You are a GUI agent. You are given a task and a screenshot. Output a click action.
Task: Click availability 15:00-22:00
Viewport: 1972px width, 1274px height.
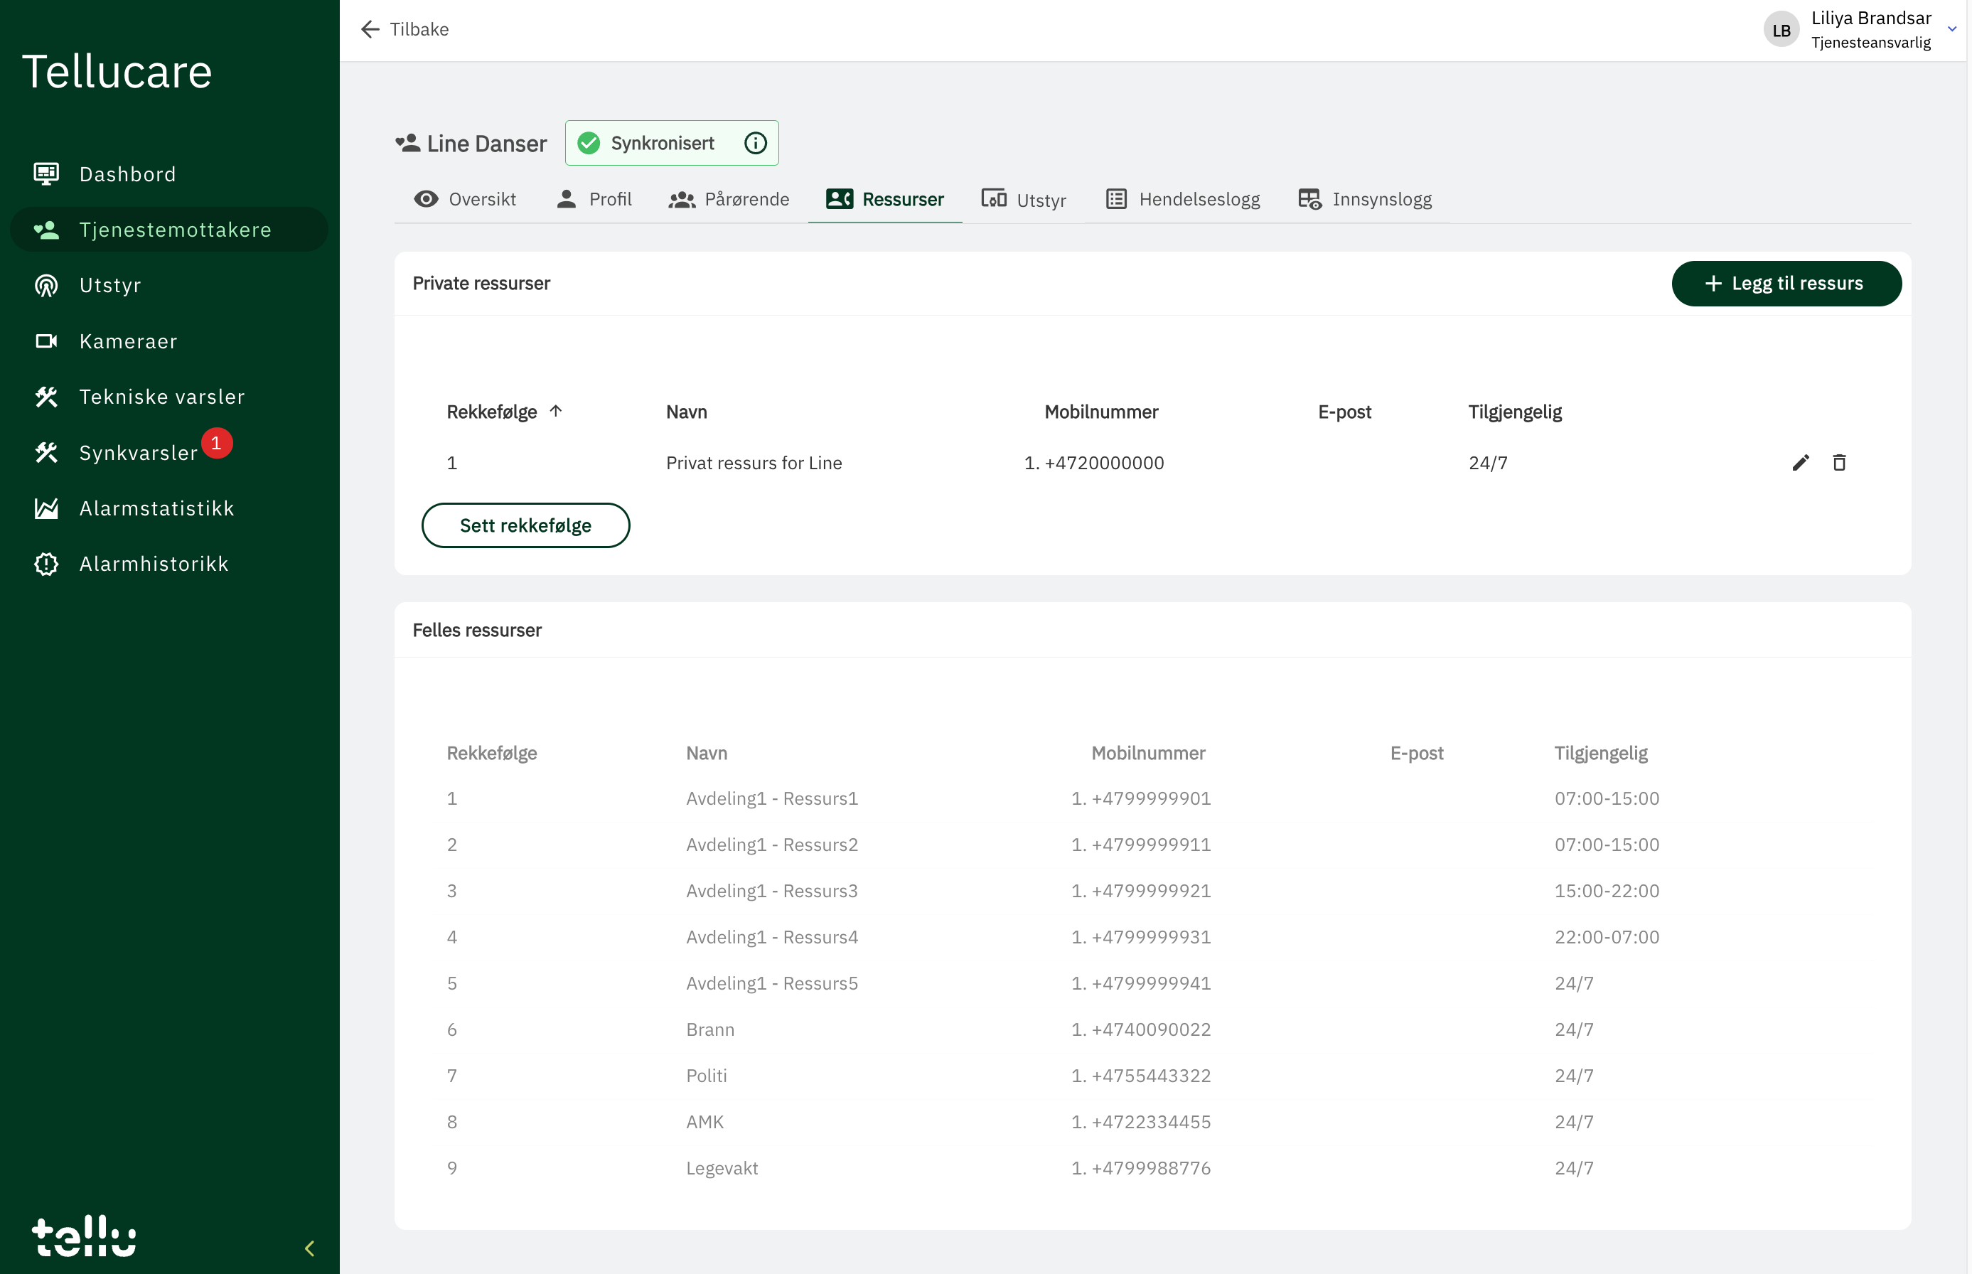tap(1607, 891)
